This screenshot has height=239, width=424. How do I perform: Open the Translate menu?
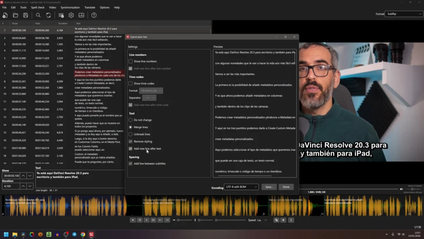tap(89, 7)
